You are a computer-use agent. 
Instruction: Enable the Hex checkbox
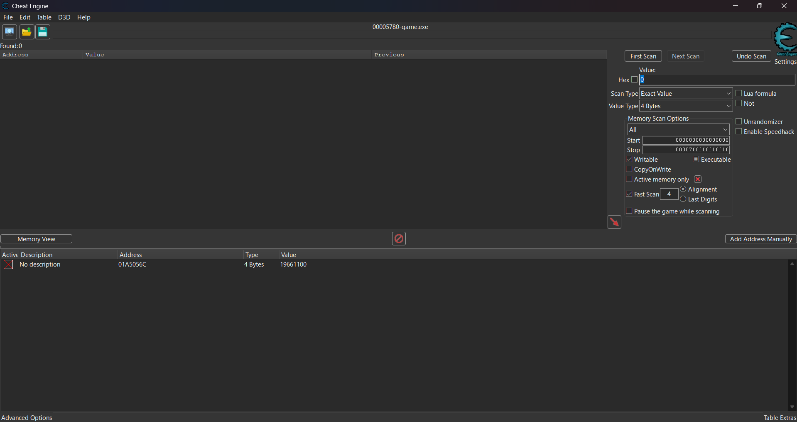tap(634, 80)
